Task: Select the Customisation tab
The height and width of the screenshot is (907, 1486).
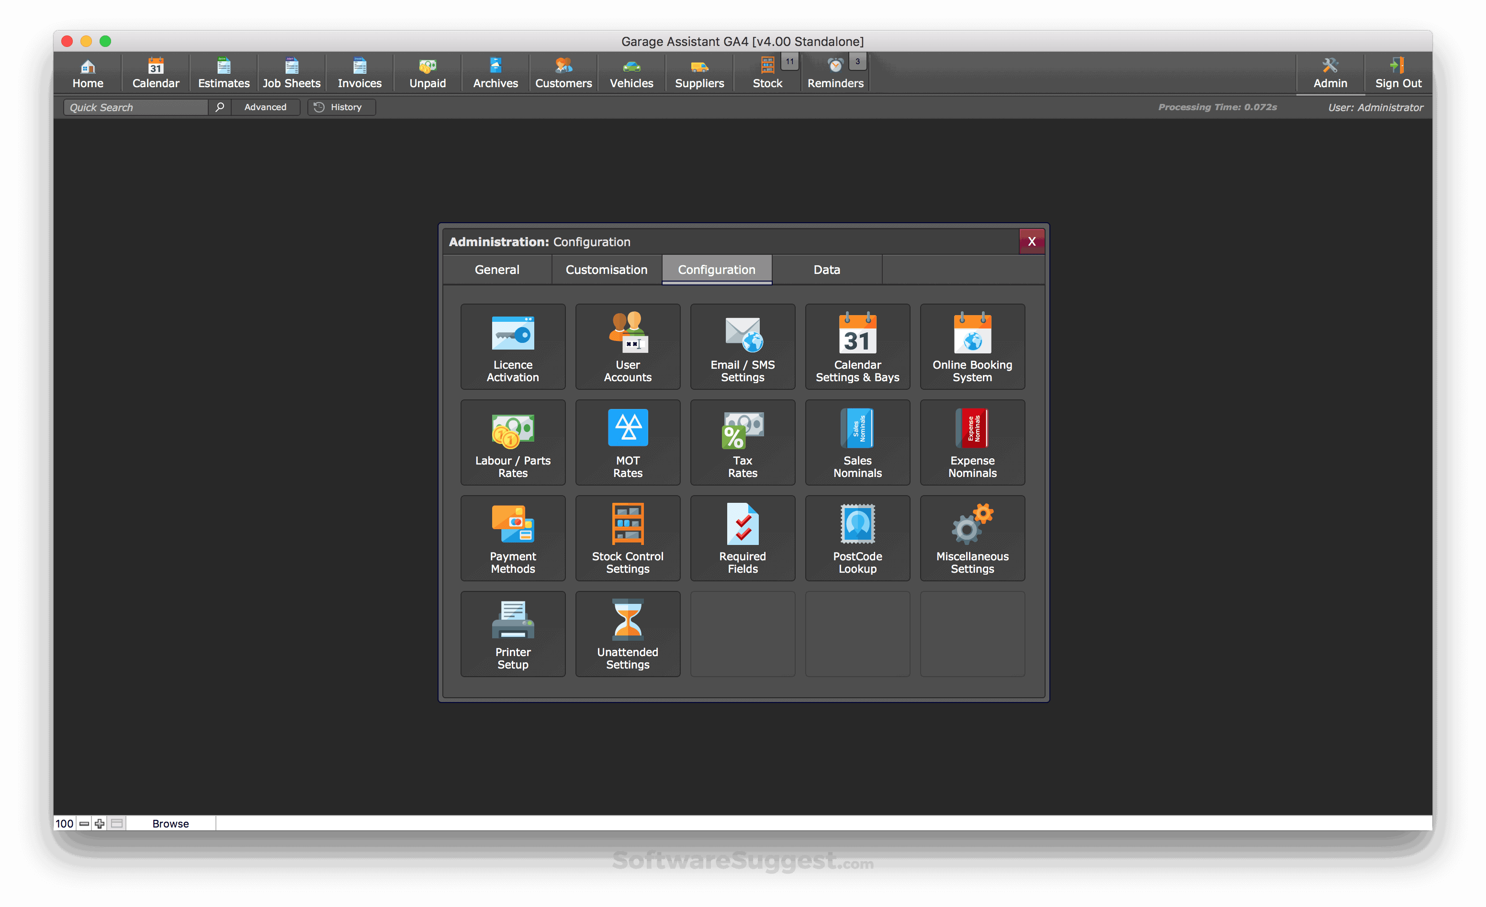Action: click(606, 270)
